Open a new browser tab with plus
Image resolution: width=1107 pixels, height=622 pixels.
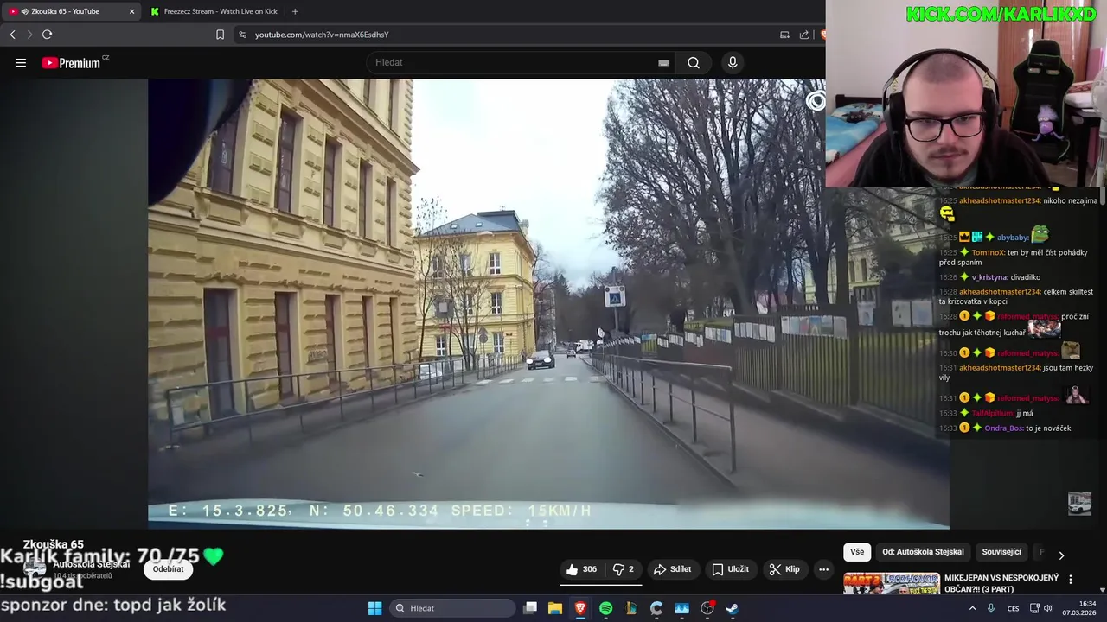pos(295,11)
